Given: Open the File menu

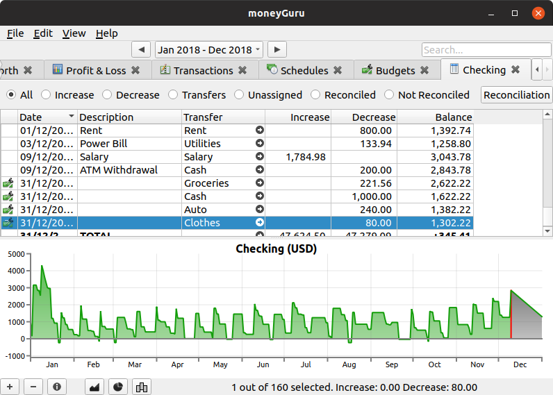Looking at the screenshot, I should (x=15, y=33).
